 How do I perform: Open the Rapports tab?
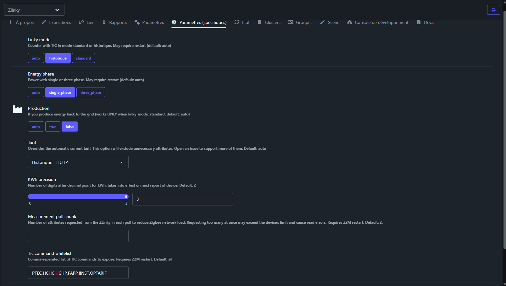pyautogui.click(x=114, y=22)
